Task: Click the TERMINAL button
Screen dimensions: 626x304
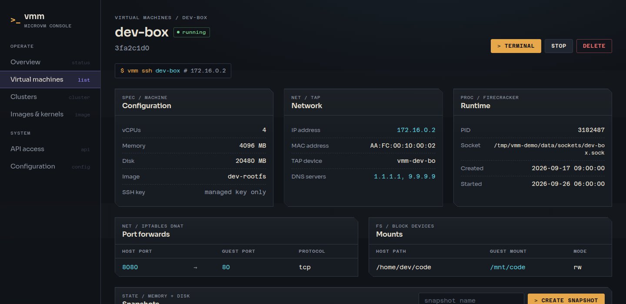Action: tap(516, 46)
